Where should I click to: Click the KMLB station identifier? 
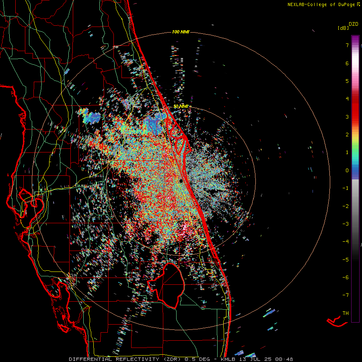228,359
